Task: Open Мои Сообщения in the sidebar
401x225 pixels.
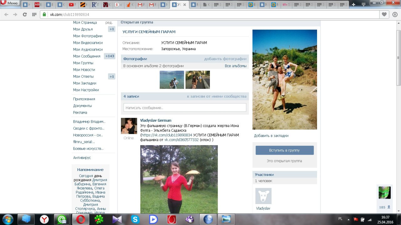Action: 86,56
